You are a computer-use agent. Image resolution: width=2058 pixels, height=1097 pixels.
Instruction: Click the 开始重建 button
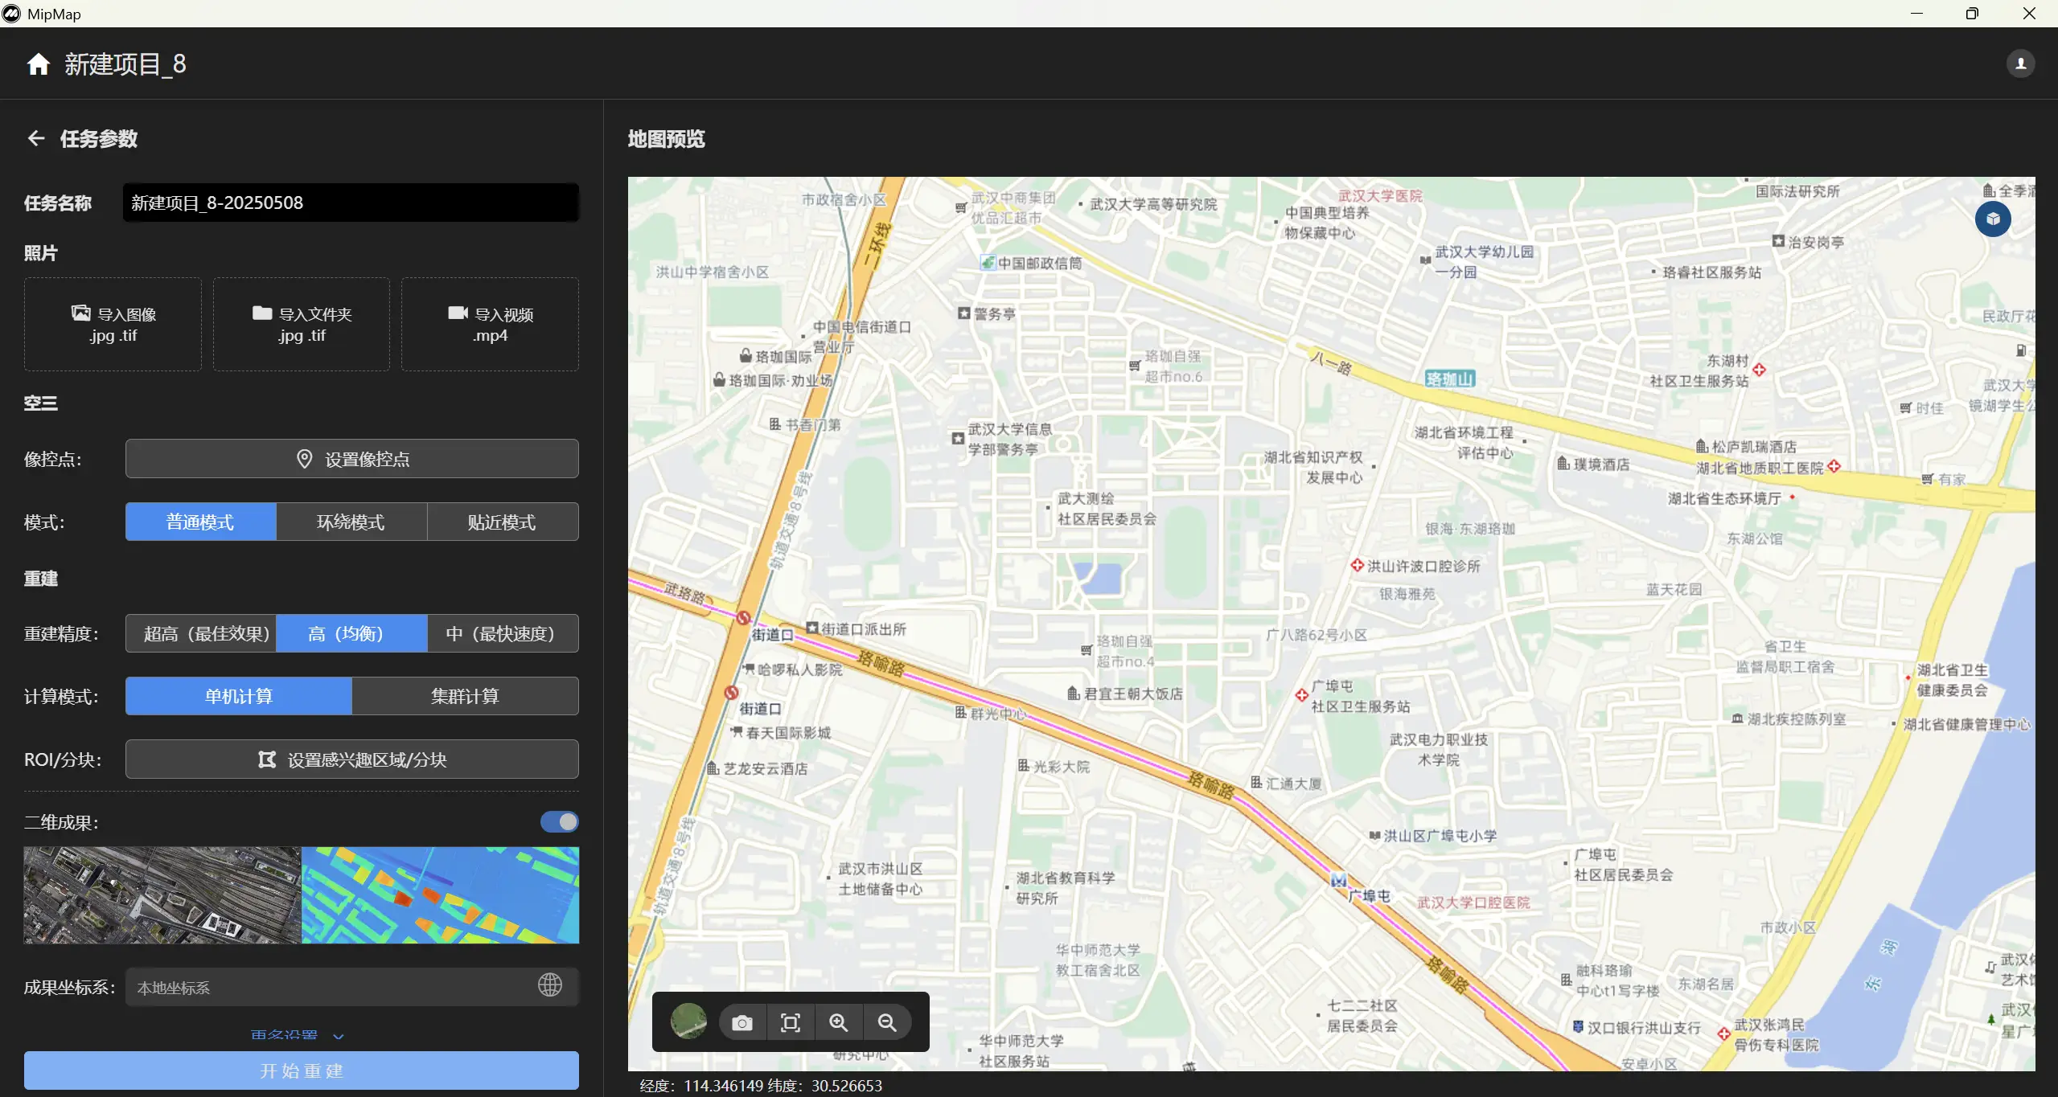coord(301,1070)
